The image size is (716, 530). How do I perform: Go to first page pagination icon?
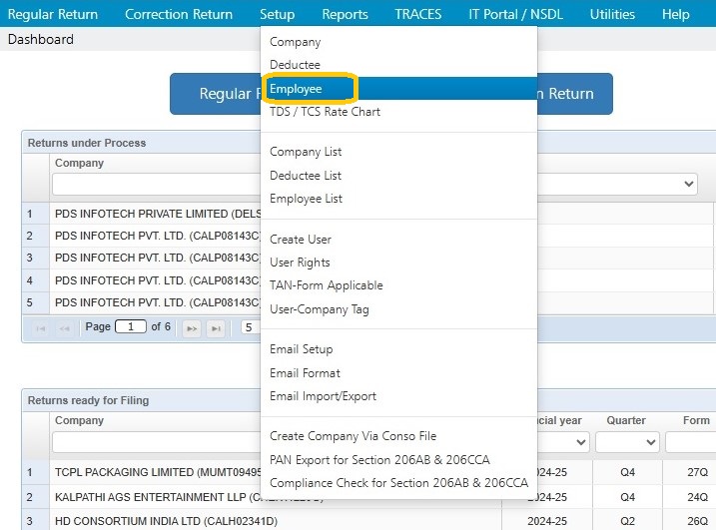tap(41, 328)
